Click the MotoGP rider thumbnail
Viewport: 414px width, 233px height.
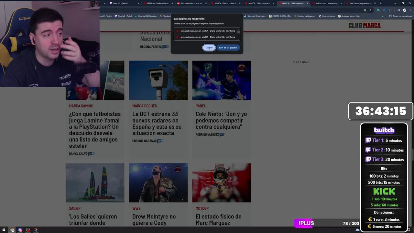222,183
